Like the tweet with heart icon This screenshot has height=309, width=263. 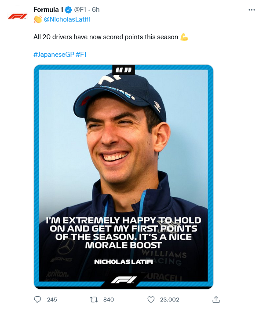coord(151,300)
